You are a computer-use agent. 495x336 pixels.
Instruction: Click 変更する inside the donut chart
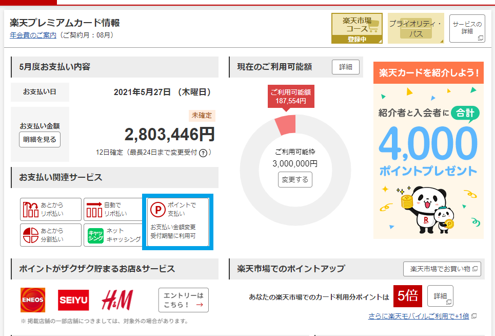295,179
